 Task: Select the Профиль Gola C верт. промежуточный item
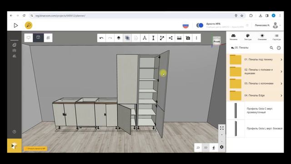click(x=255, y=110)
